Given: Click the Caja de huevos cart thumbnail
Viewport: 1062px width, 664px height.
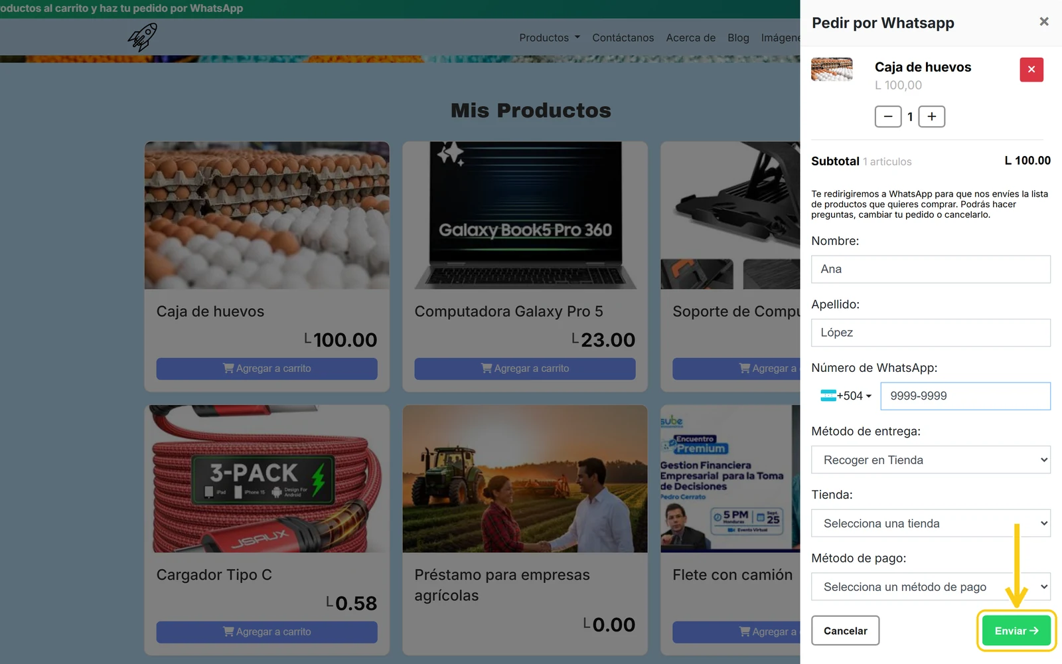Looking at the screenshot, I should [832, 69].
